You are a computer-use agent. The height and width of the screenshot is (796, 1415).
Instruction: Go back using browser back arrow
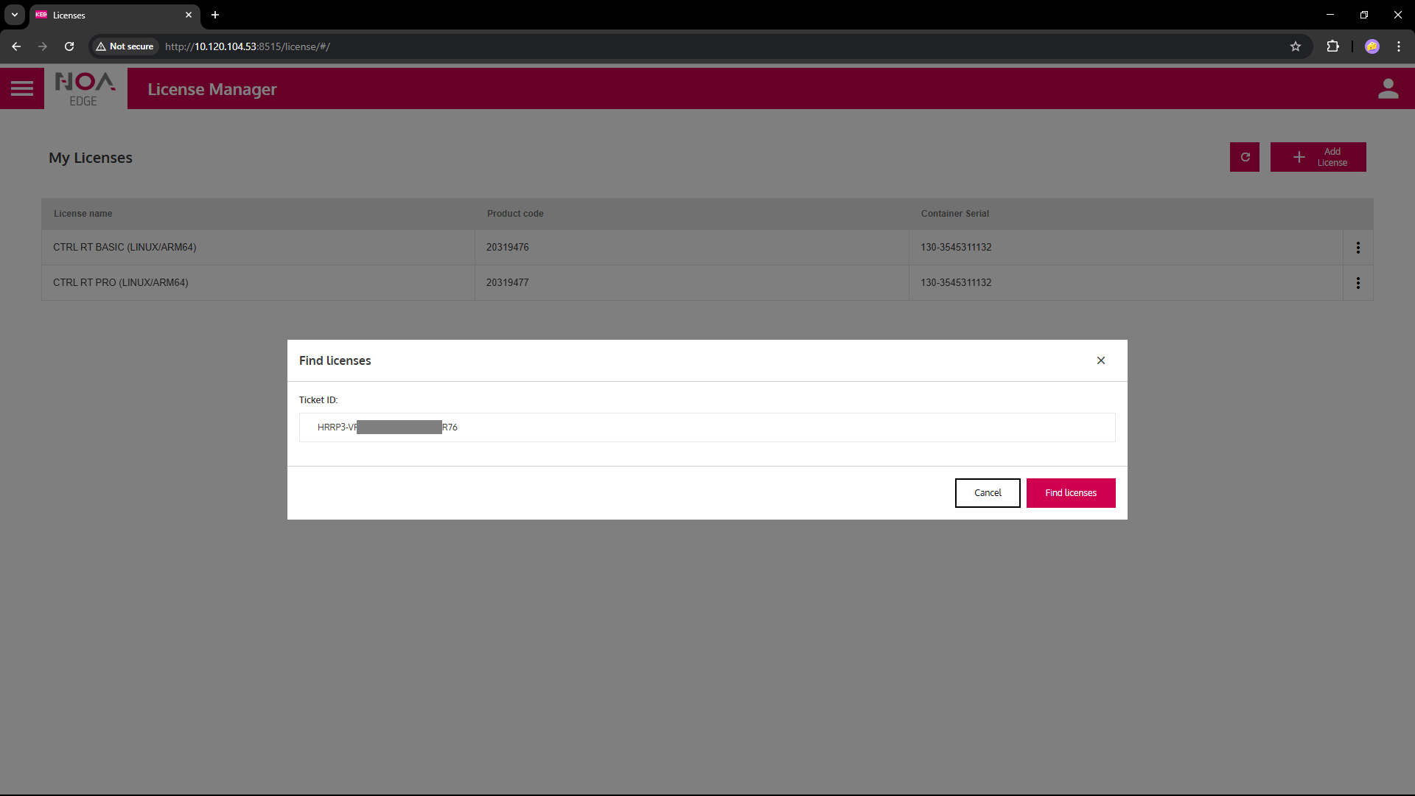coord(16,46)
